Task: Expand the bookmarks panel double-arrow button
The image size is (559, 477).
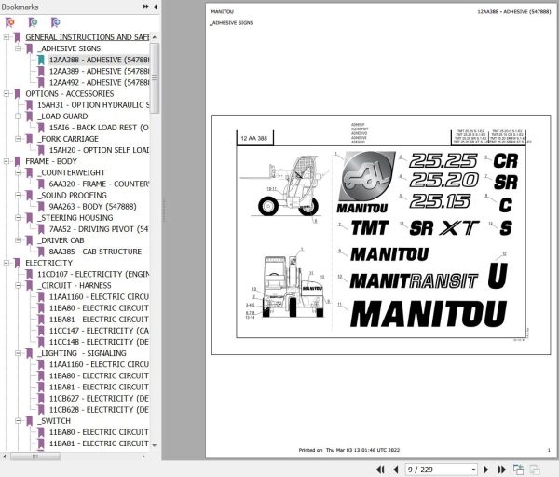Action: [x=146, y=7]
